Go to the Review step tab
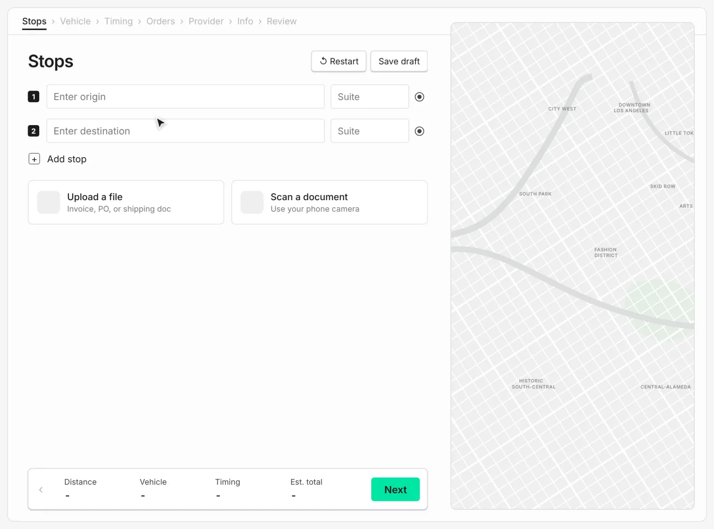The width and height of the screenshot is (714, 529). (282, 21)
